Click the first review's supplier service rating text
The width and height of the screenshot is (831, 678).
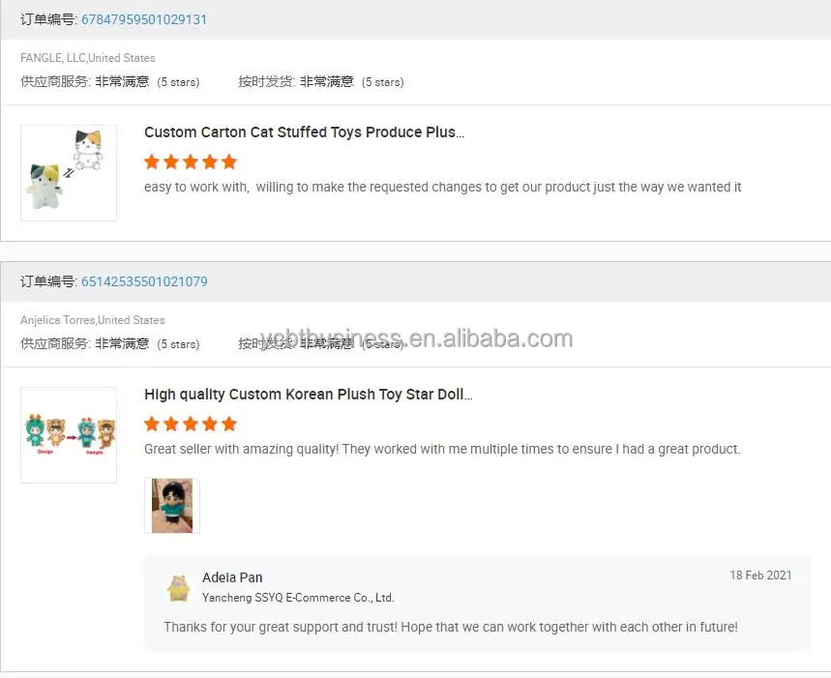[x=109, y=82]
